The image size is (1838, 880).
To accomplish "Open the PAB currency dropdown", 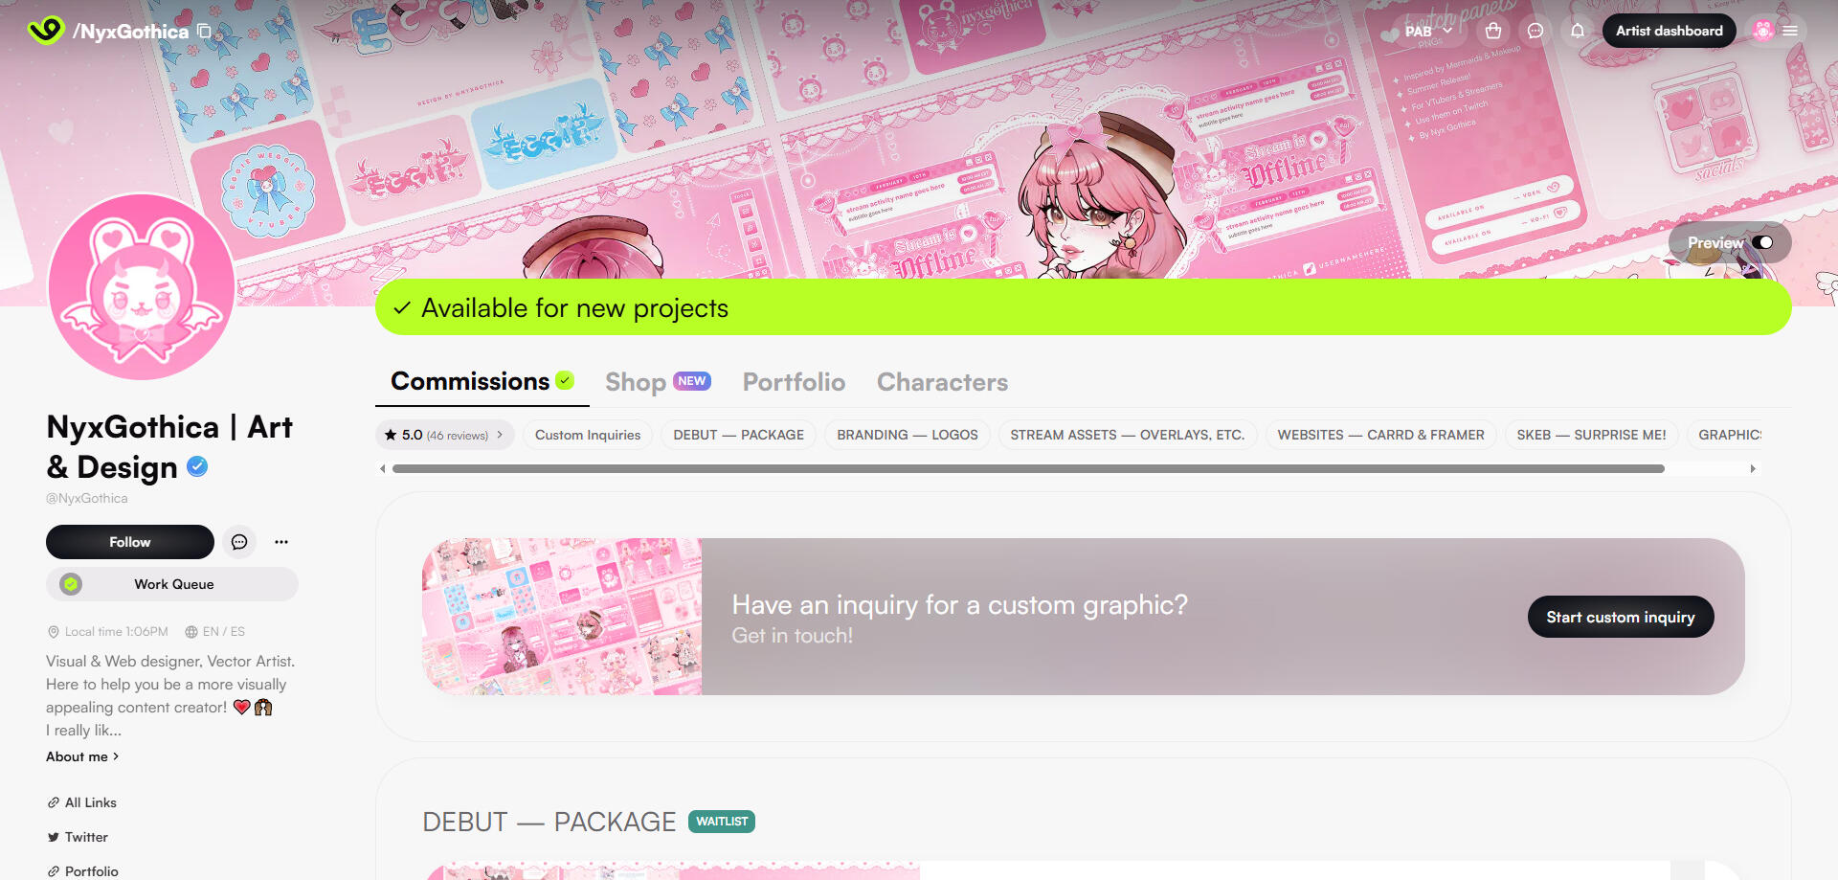I will pyautogui.click(x=1429, y=31).
